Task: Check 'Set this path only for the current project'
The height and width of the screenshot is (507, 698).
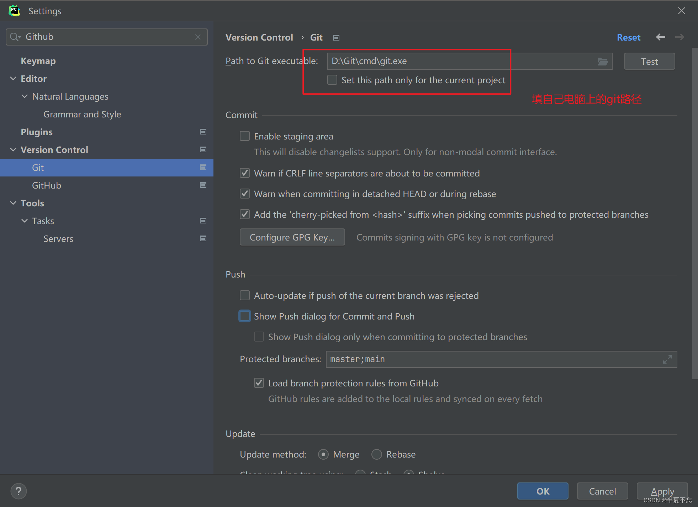Action: click(332, 80)
